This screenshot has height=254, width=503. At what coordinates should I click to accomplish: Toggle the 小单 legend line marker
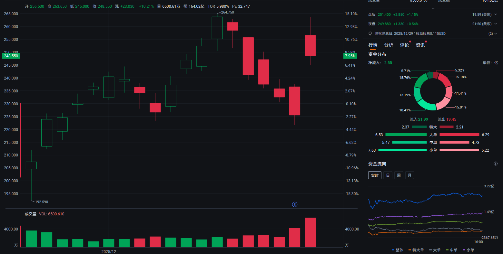[x=464, y=250]
